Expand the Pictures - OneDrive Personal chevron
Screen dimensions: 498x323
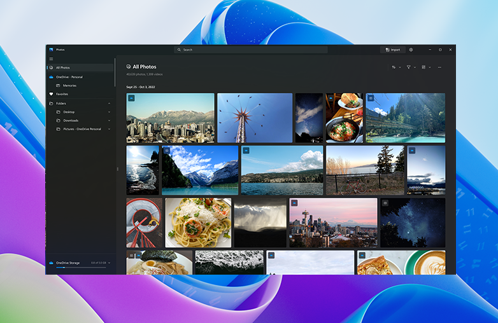pyautogui.click(x=109, y=129)
